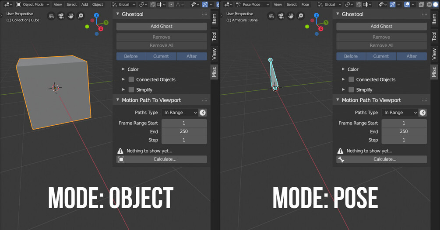
Task: Click Add Ghost in Pose Mode panel
Action: click(x=382, y=26)
